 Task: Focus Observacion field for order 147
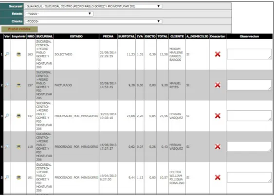[x=249, y=116]
